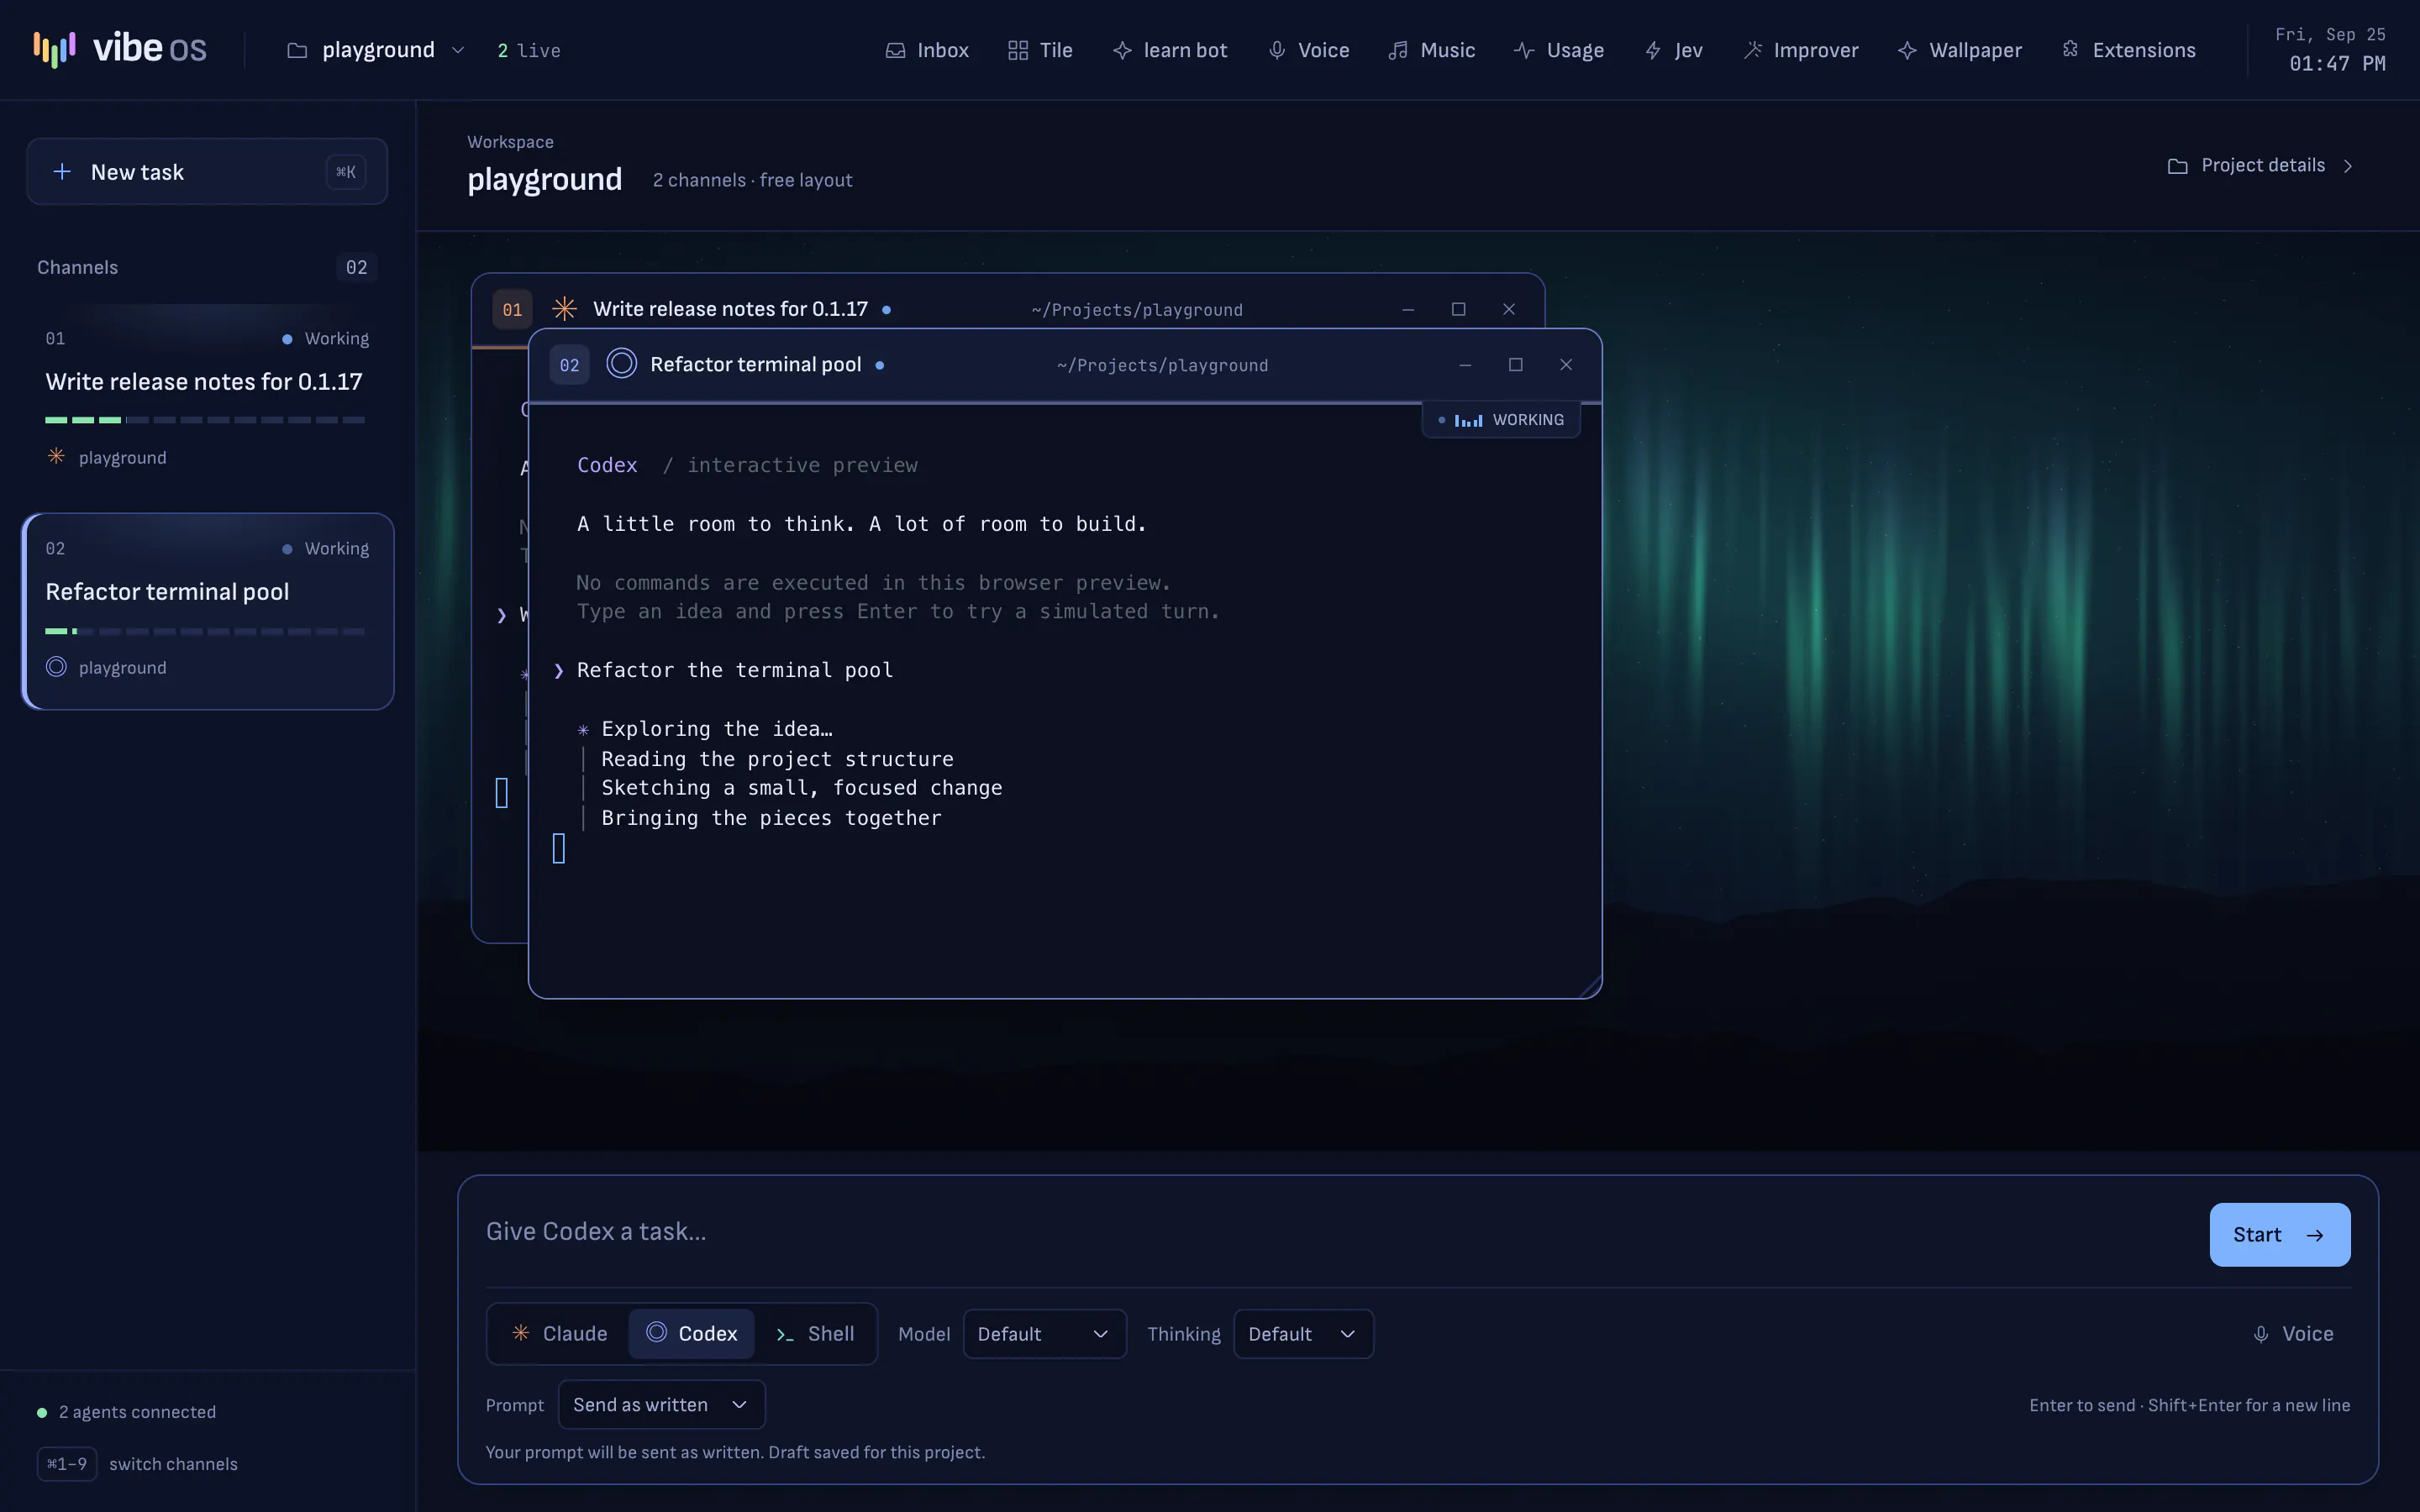Image resolution: width=2420 pixels, height=1512 pixels.
Task: Click the Extensions puzzle icon
Action: tap(2070, 49)
